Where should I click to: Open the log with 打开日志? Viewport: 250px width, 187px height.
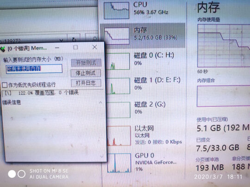tap(86, 83)
